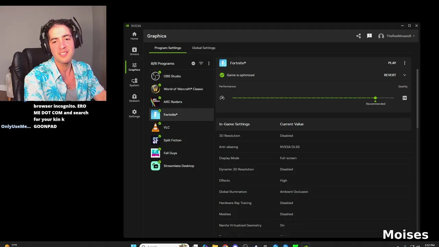The height and width of the screenshot is (247, 439).
Task: Select Fall Guys in the programs list
Action: click(x=181, y=153)
